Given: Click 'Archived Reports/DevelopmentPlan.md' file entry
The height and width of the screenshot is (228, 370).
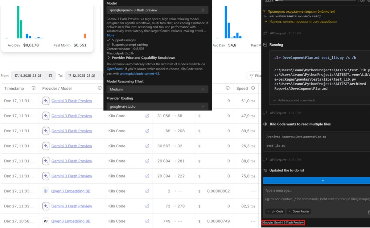Looking at the screenshot, I should [x=296, y=137].
